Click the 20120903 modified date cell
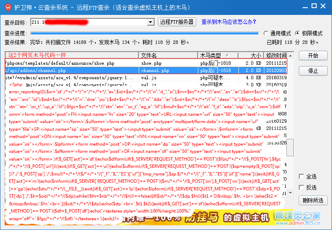332x230 pixels. pos(276,70)
